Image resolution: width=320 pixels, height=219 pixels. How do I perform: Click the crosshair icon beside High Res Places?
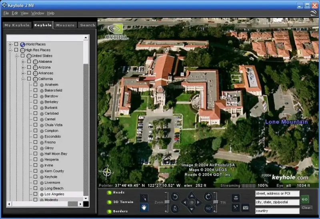coord(23,50)
